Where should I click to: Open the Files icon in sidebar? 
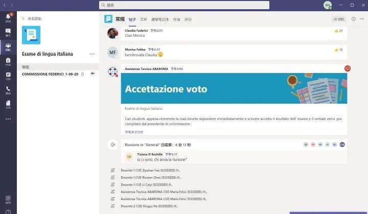(8, 104)
